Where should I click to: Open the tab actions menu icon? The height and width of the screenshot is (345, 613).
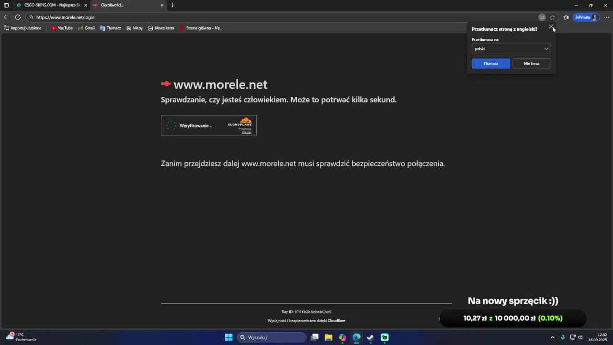point(6,5)
